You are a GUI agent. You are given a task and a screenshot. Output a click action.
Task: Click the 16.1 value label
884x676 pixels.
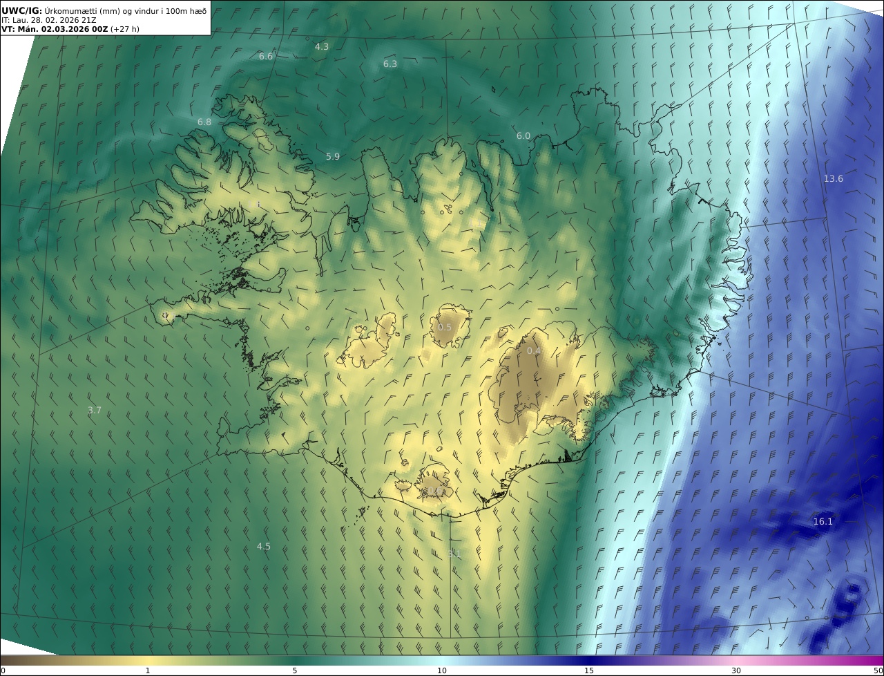[x=823, y=521]
